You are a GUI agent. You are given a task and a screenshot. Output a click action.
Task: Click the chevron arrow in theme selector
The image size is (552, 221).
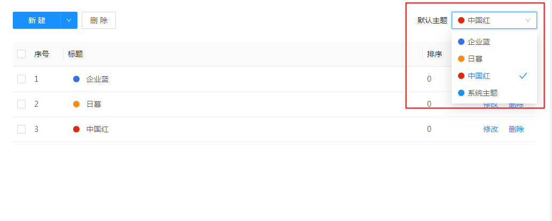tap(528, 20)
